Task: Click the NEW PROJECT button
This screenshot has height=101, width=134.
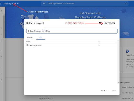Action: click(x=109, y=23)
